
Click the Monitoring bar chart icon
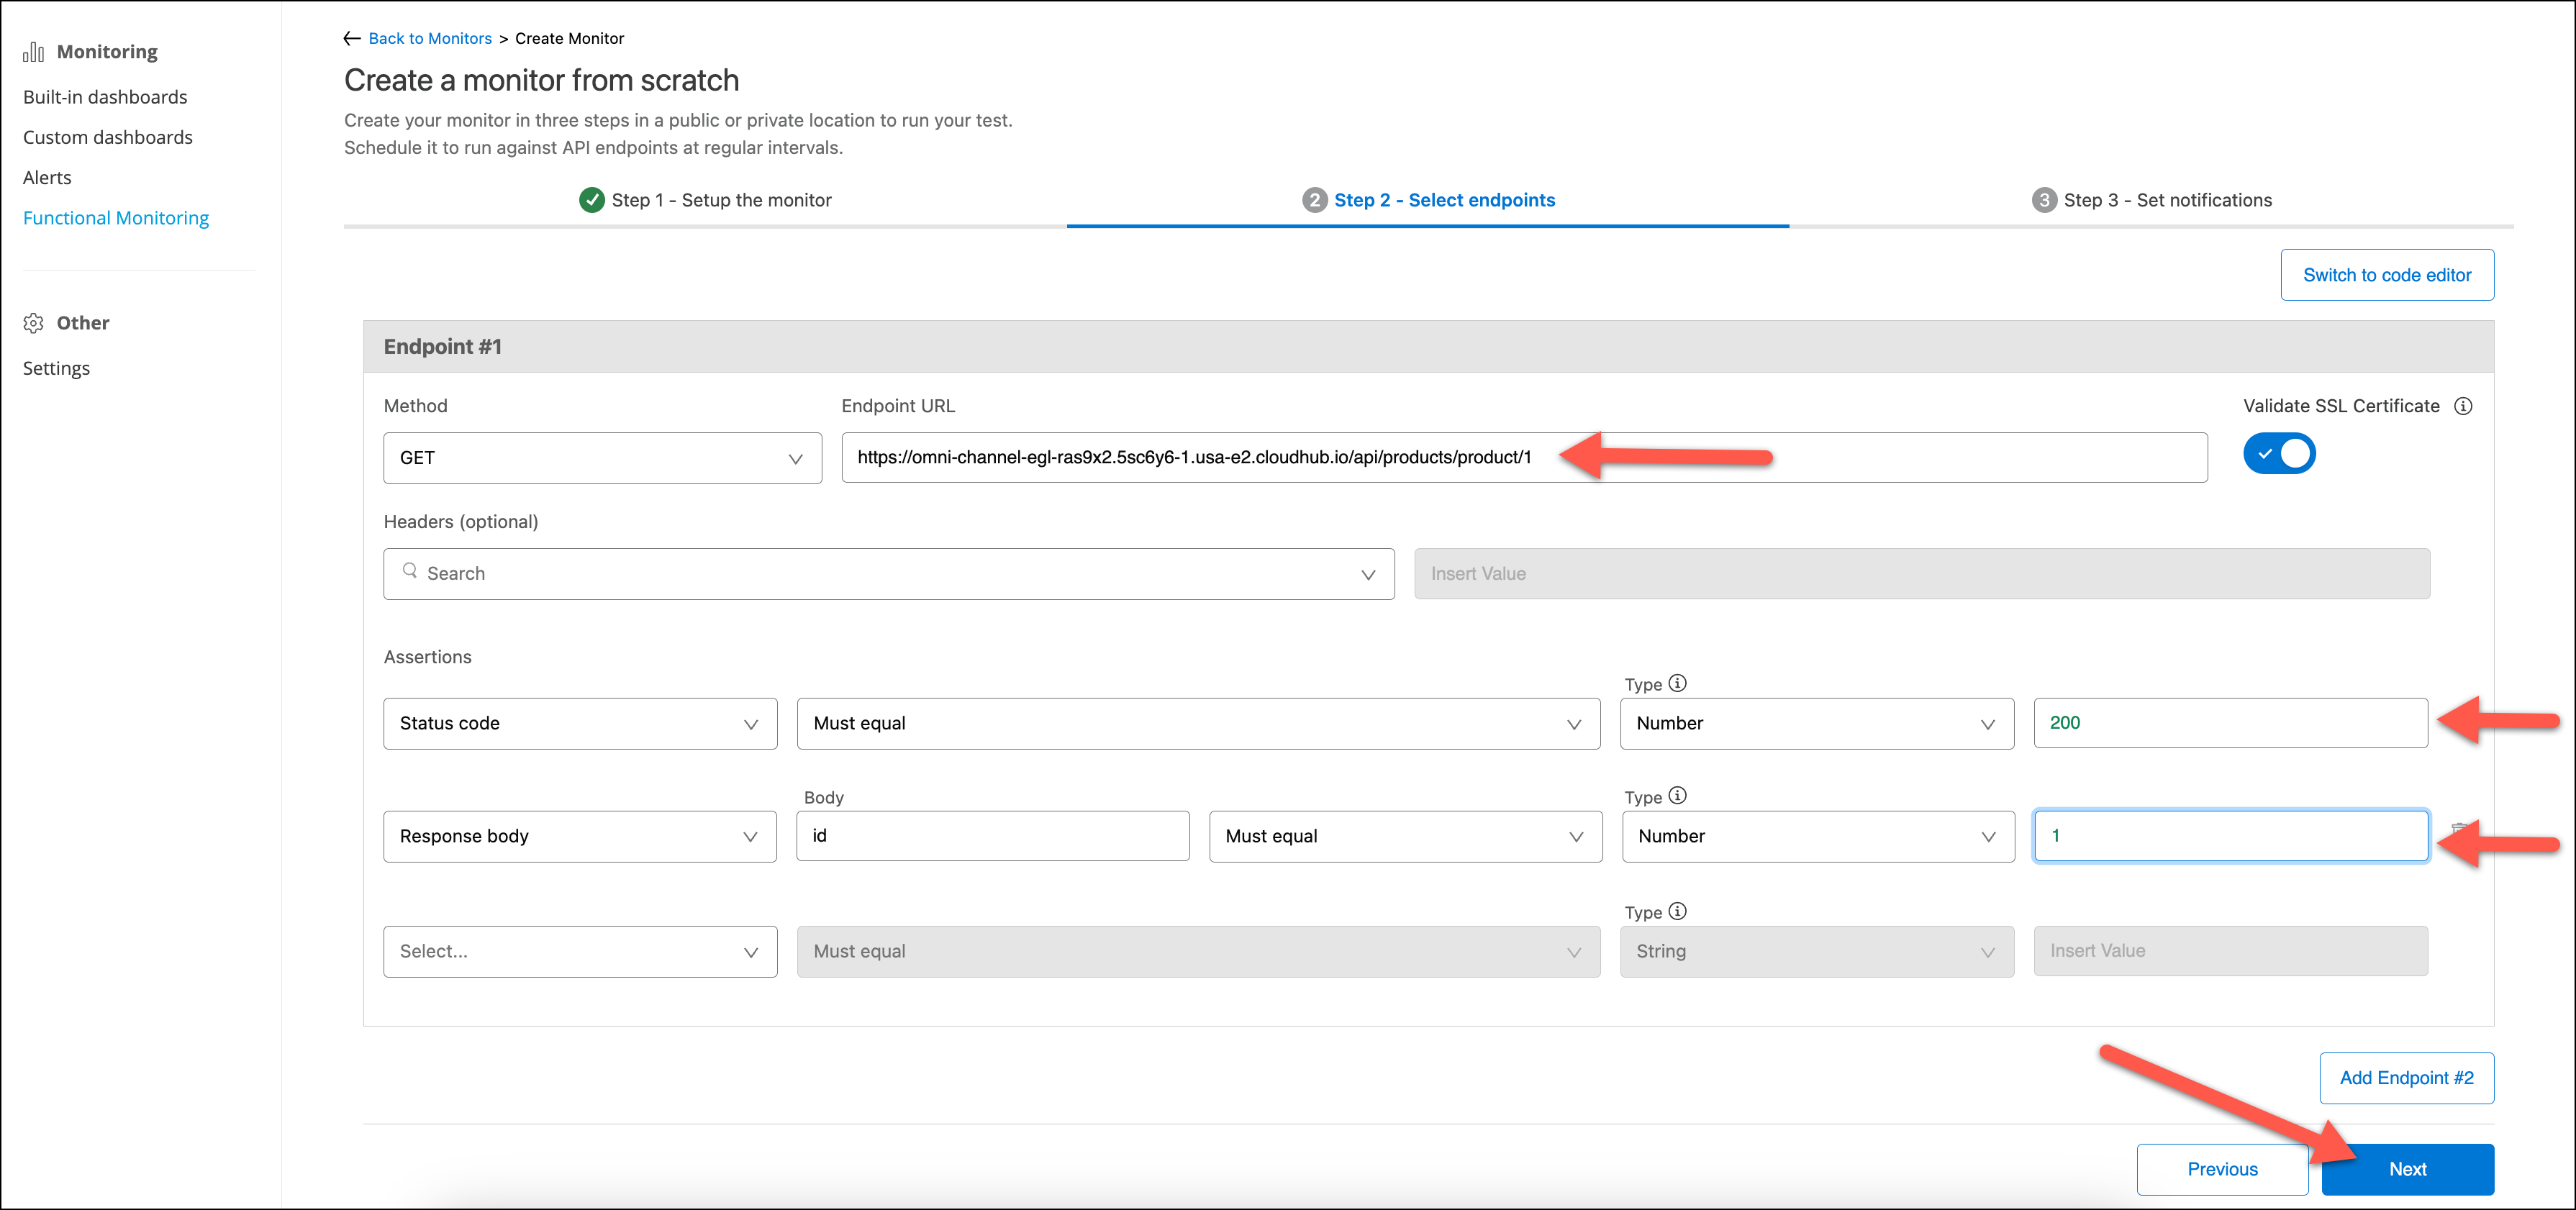(34, 52)
